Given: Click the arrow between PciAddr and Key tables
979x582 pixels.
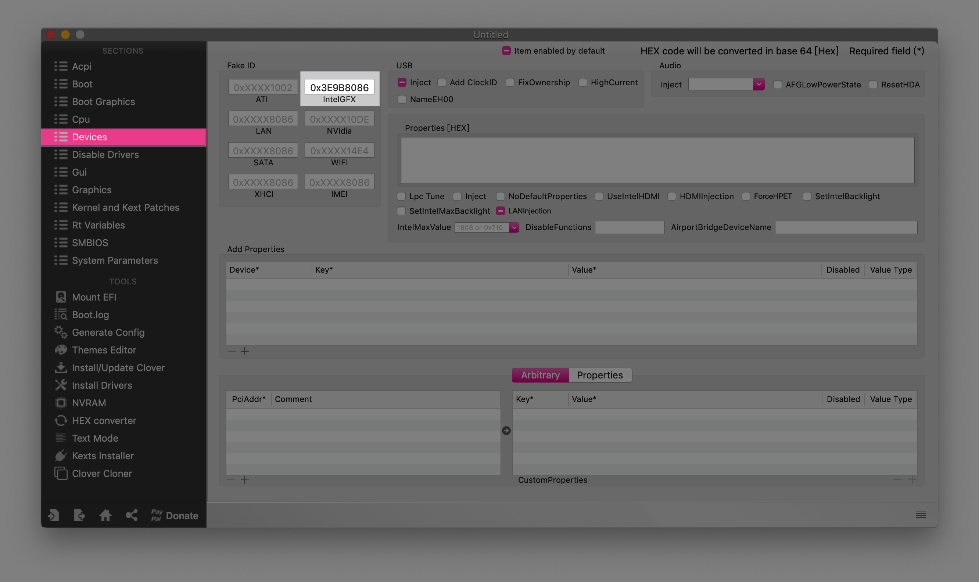Looking at the screenshot, I should coord(506,431).
